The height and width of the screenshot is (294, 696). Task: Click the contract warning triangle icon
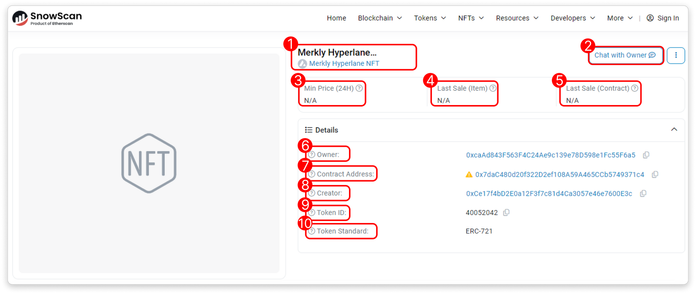click(x=469, y=175)
